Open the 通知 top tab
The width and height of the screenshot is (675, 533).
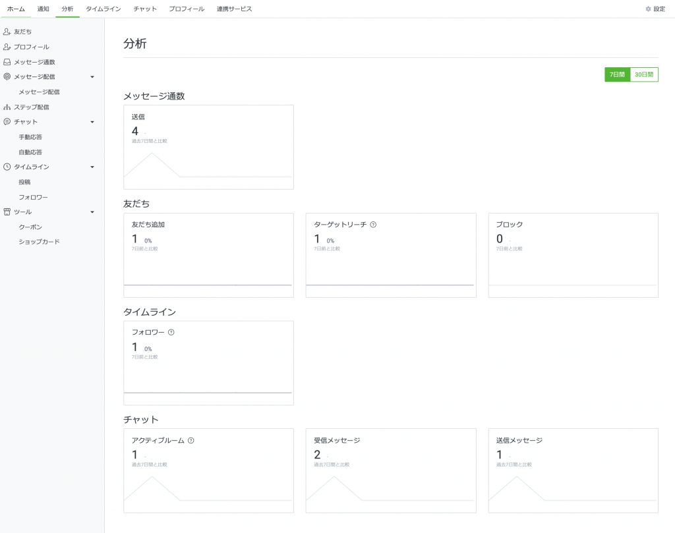click(x=43, y=9)
